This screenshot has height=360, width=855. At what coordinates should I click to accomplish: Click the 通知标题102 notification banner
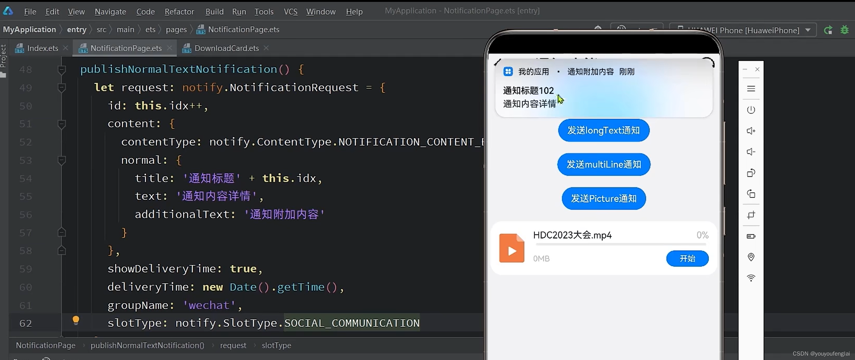point(604,89)
